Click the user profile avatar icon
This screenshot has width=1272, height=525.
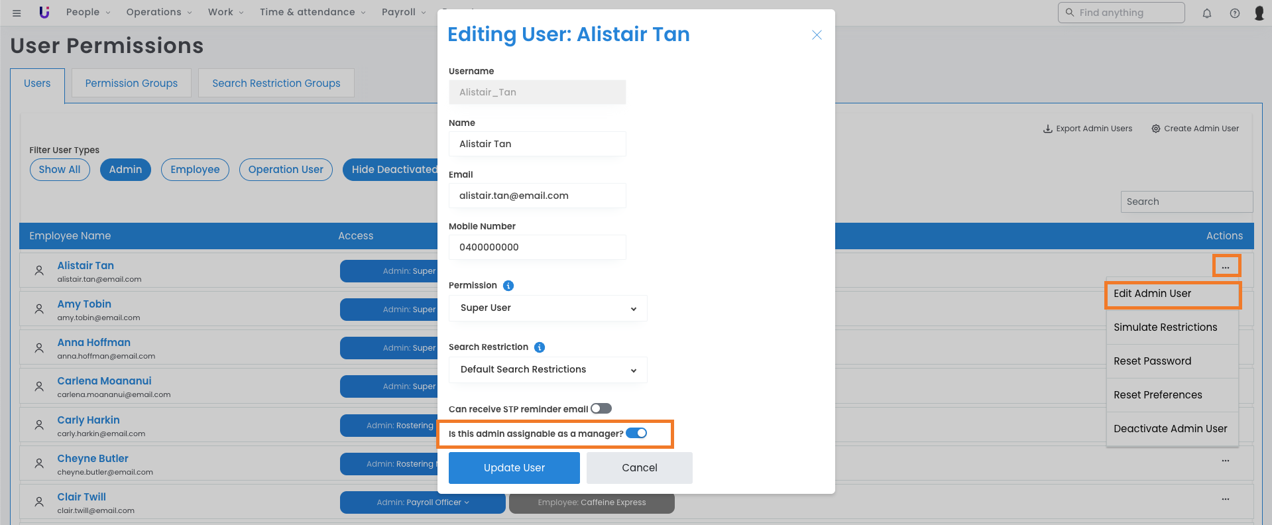point(1259,13)
